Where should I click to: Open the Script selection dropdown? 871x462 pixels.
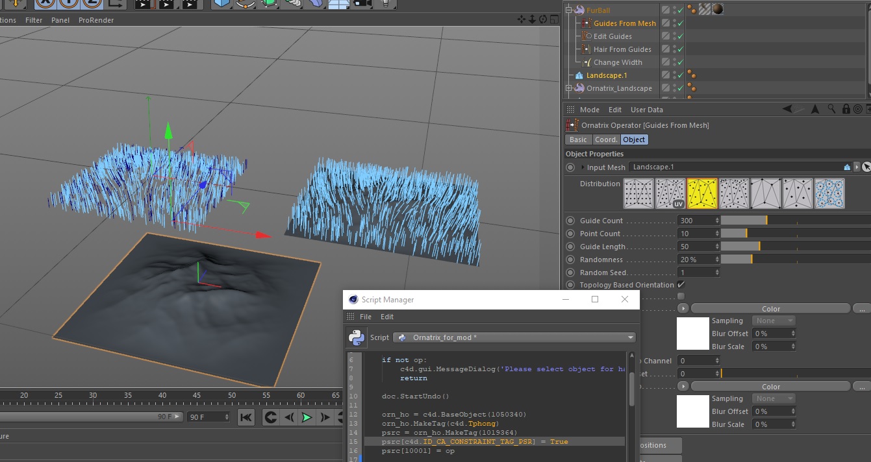tap(514, 337)
